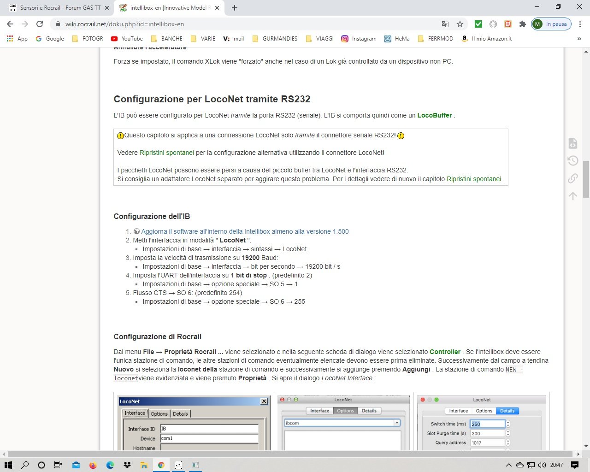Open a new browser tab
590x472 pixels.
click(x=235, y=8)
